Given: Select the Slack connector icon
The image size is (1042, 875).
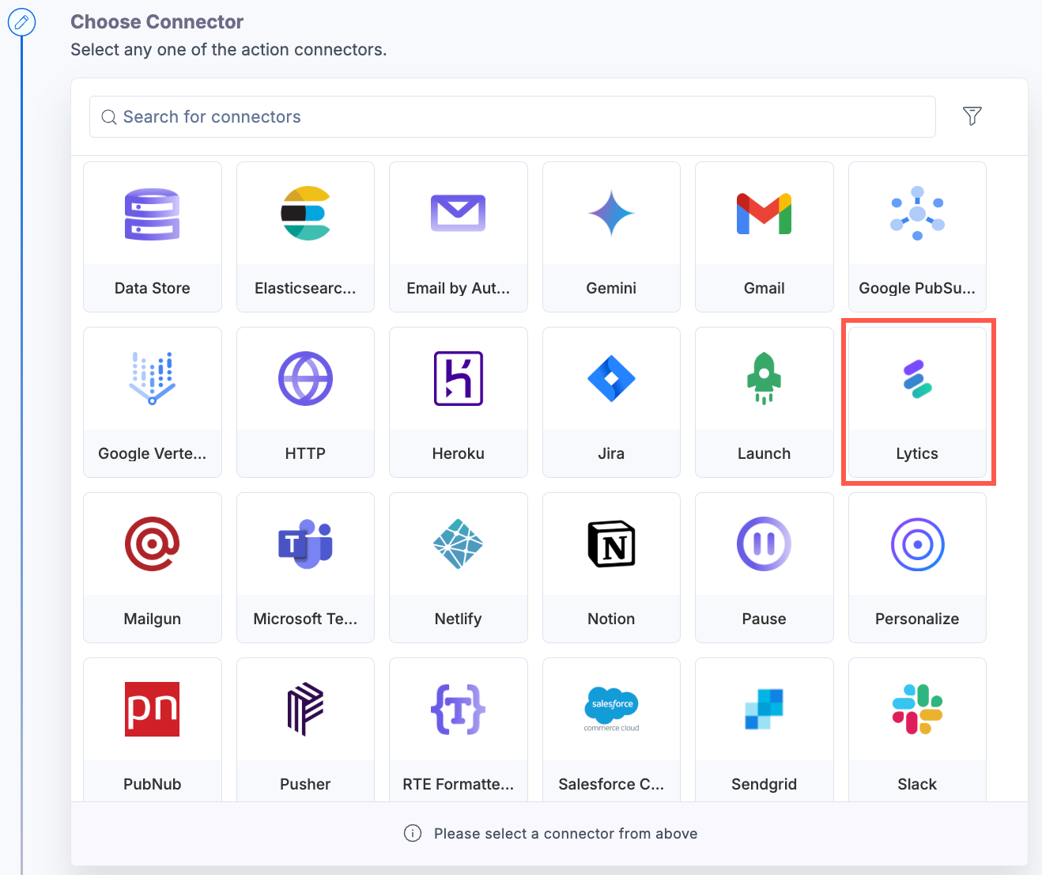Looking at the screenshot, I should pyautogui.click(x=917, y=710).
